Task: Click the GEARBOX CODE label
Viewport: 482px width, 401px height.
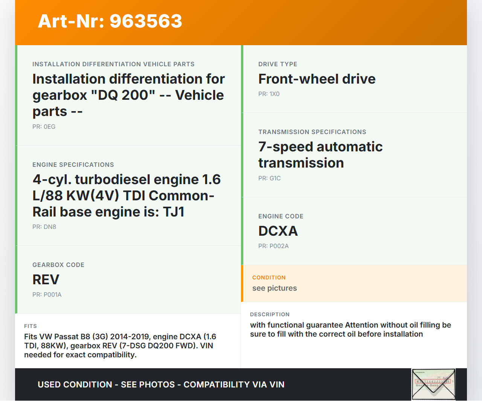Action: (x=58, y=265)
